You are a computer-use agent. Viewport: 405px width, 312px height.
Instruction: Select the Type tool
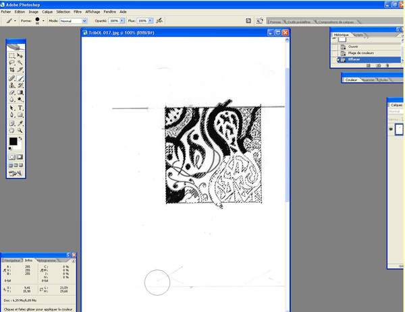coord(20,108)
